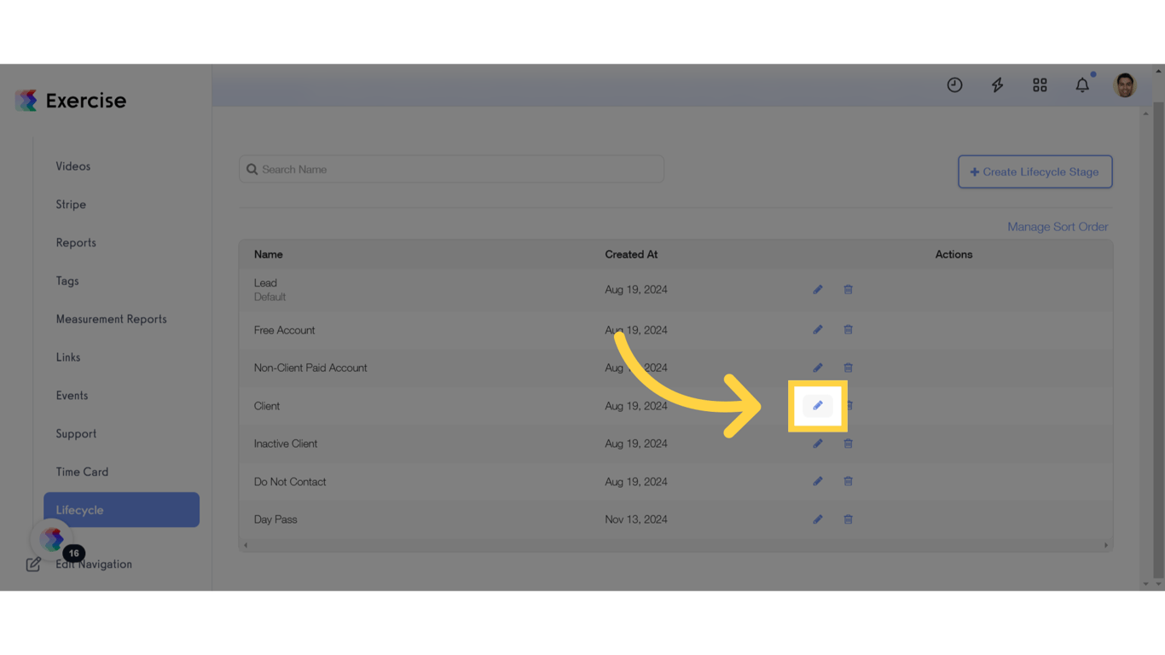Edit the Day Pass stage
The width and height of the screenshot is (1165, 655).
(x=817, y=519)
